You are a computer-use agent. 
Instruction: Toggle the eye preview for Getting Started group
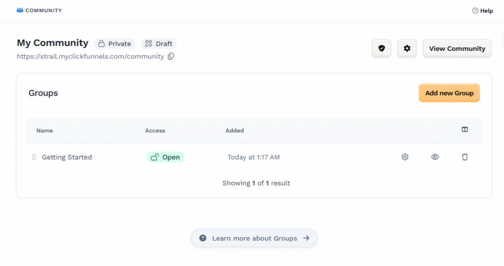click(435, 157)
